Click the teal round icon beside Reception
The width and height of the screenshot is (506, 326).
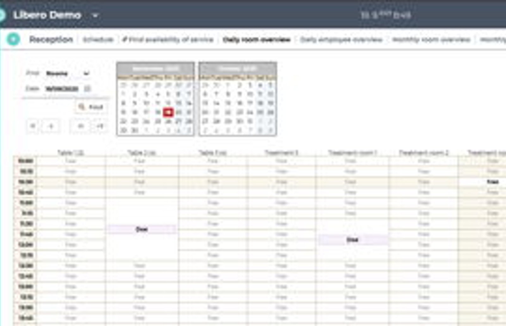point(13,39)
